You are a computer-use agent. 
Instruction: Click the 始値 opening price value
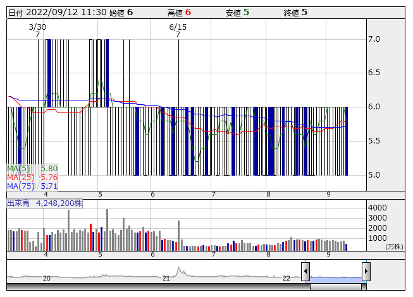[x=130, y=12]
